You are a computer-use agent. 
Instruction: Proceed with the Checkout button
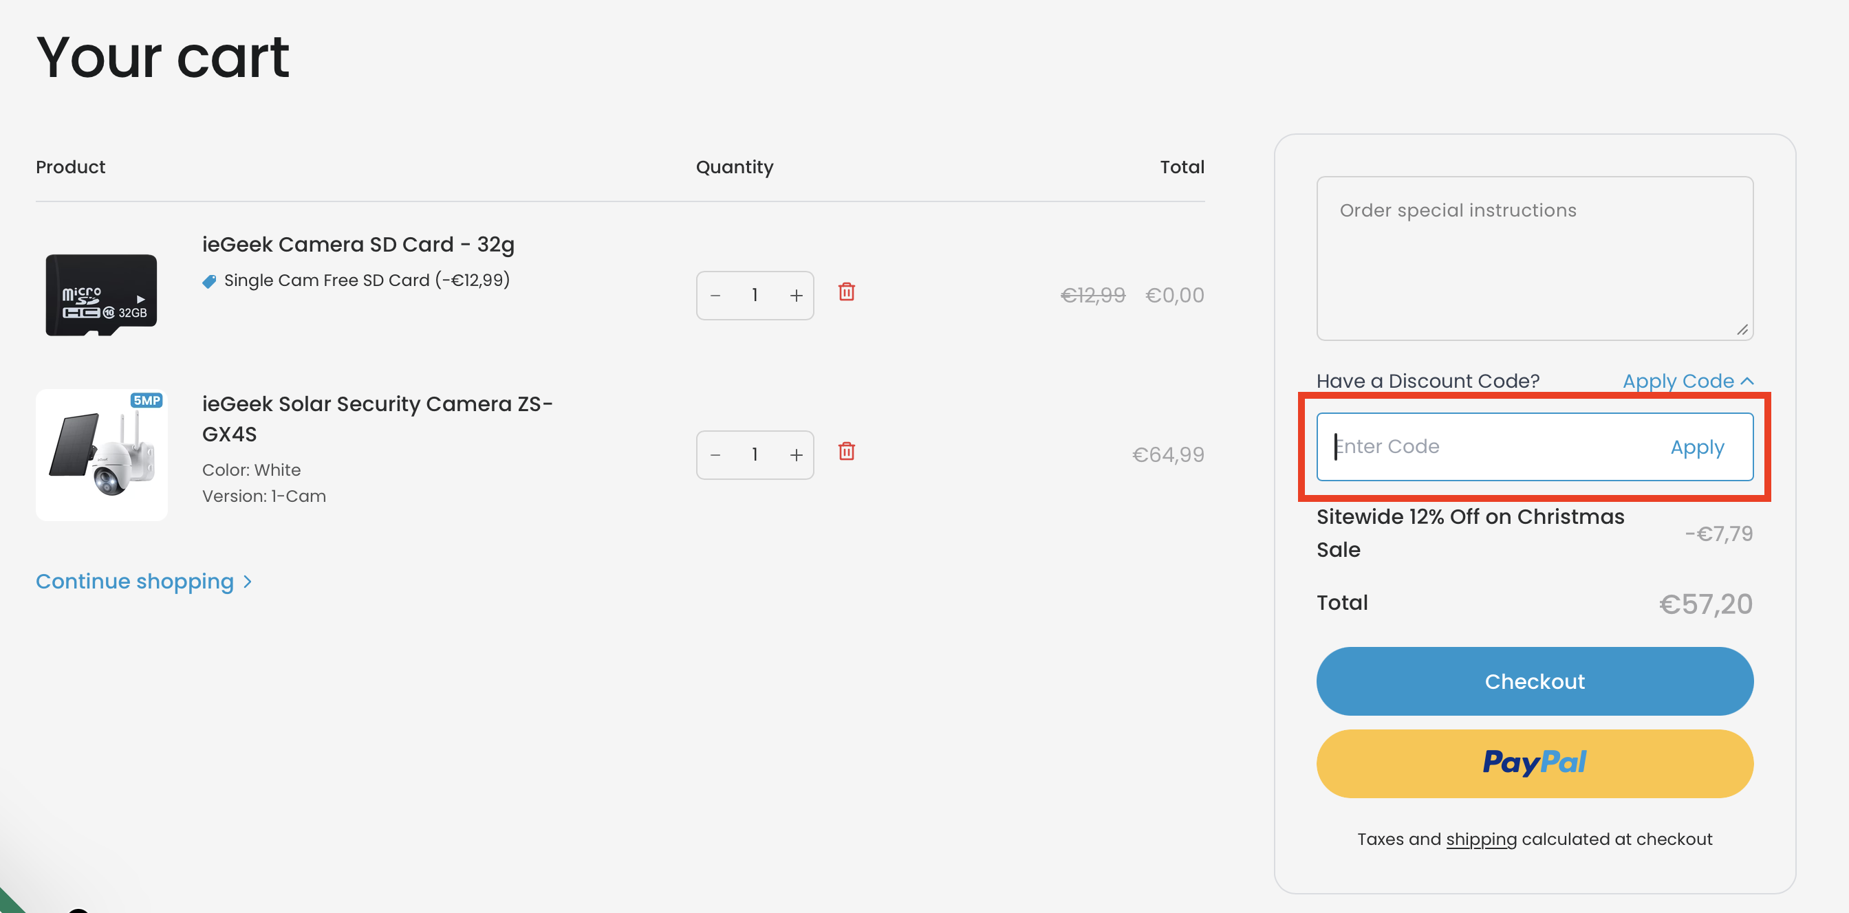click(x=1534, y=681)
